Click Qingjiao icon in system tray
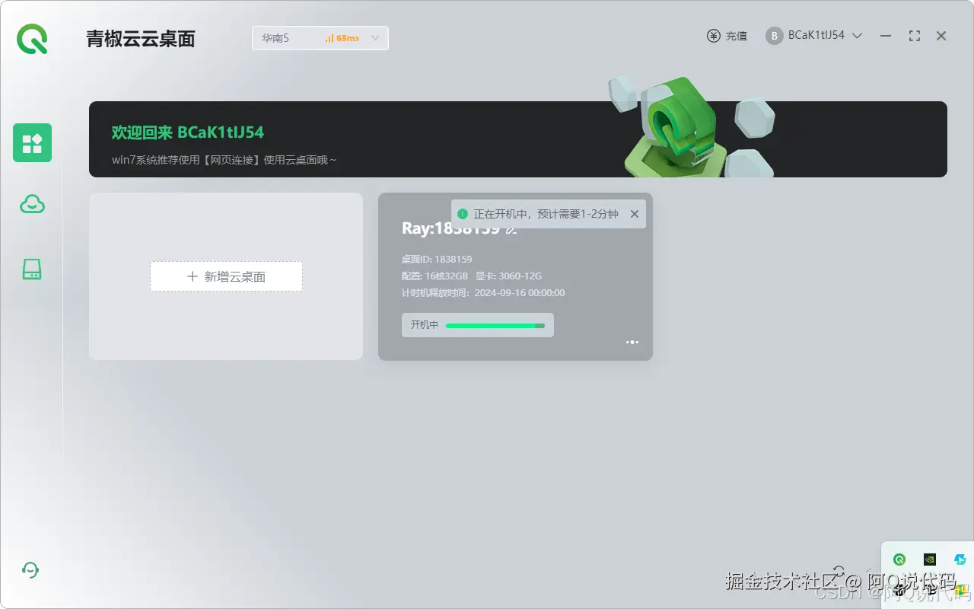The width and height of the screenshot is (974, 609). 899,560
